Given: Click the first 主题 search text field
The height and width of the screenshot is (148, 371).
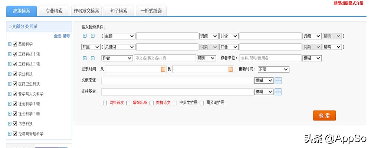Looking at the screenshot, I should 167,36.
